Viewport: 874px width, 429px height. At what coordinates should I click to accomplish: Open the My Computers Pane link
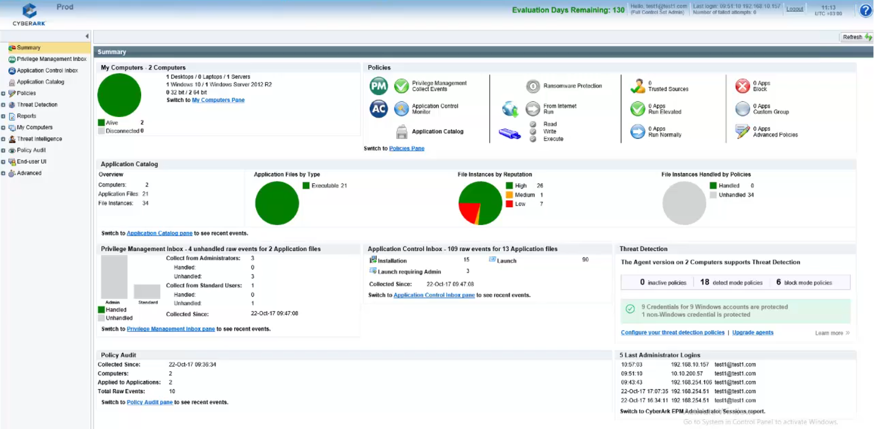(x=218, y=100)
